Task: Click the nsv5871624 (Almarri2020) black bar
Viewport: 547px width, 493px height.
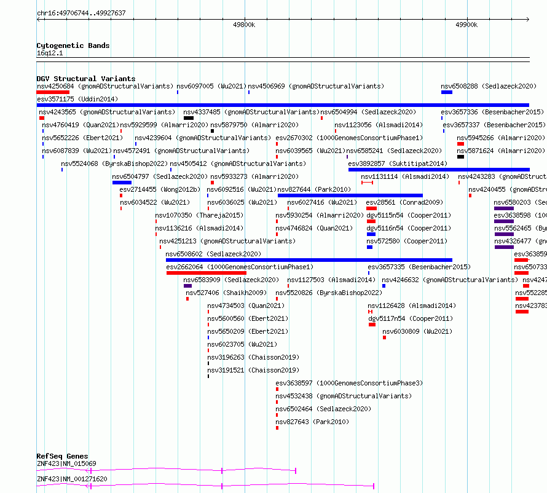Action: [460, 157]
